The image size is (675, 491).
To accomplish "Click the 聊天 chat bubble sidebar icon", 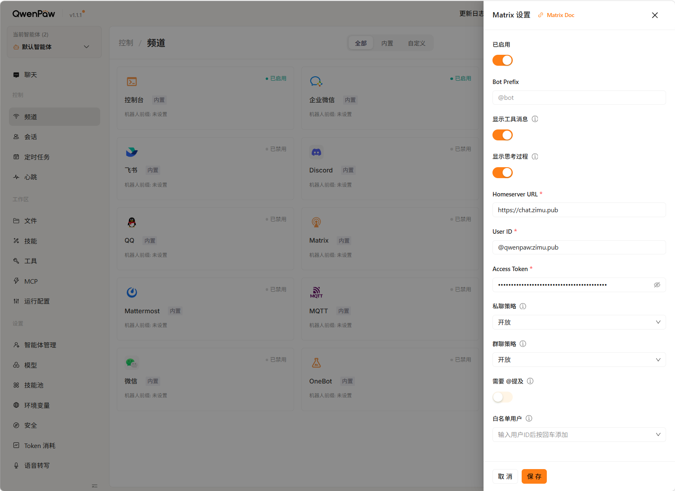I will pos(16,75).
